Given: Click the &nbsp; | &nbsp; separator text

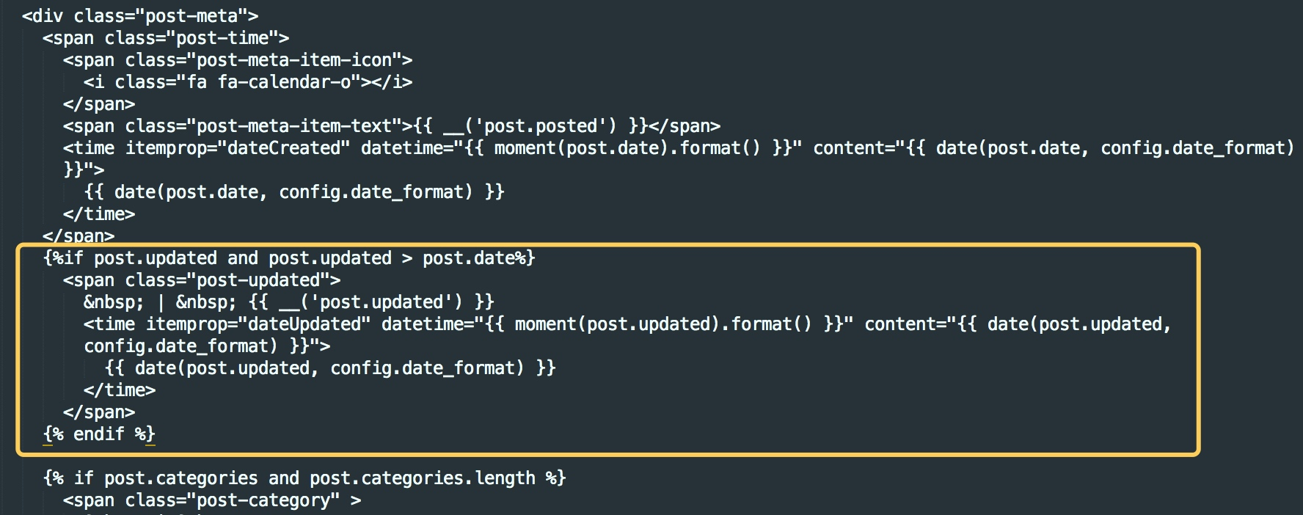Looking at the screenshot, I should tap(160, 302).
